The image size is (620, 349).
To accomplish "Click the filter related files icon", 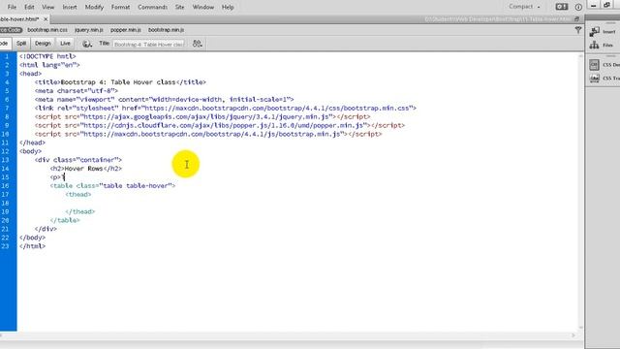I will point(578,30).
